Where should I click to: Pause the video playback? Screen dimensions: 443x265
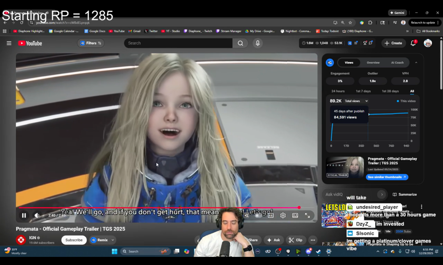click(24, 215)
